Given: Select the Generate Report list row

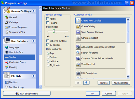Looking at the screenshot, I should click(101, 38).
